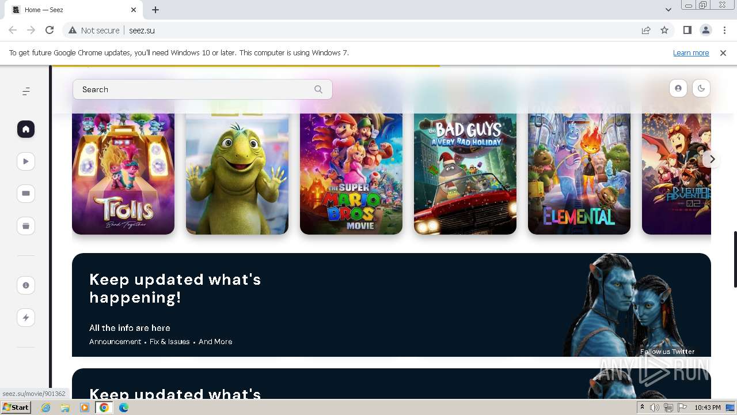Viewport: 737px width, 415px height.
Task: Go to Home in the sidebar
Action: [x=26, y=129]
